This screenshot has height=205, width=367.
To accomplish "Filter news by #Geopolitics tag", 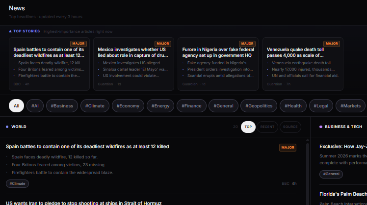I will (x=259, y=106).
